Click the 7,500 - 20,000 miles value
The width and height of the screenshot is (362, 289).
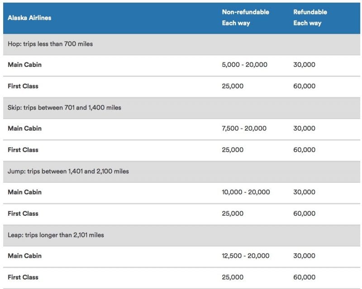point(244,129)
